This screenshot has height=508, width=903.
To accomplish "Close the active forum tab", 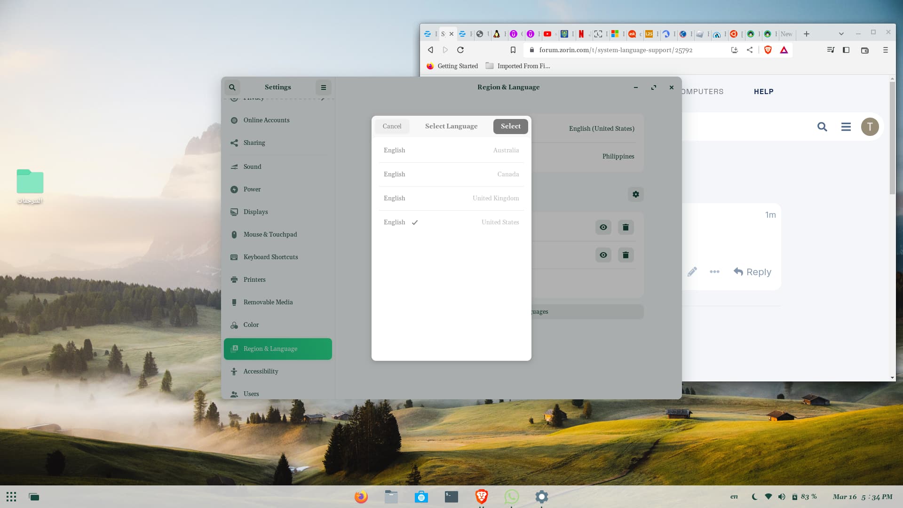I will point(451,34).
